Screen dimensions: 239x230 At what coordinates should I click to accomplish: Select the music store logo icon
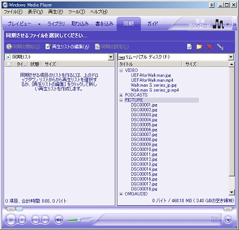tap(218, 24)
